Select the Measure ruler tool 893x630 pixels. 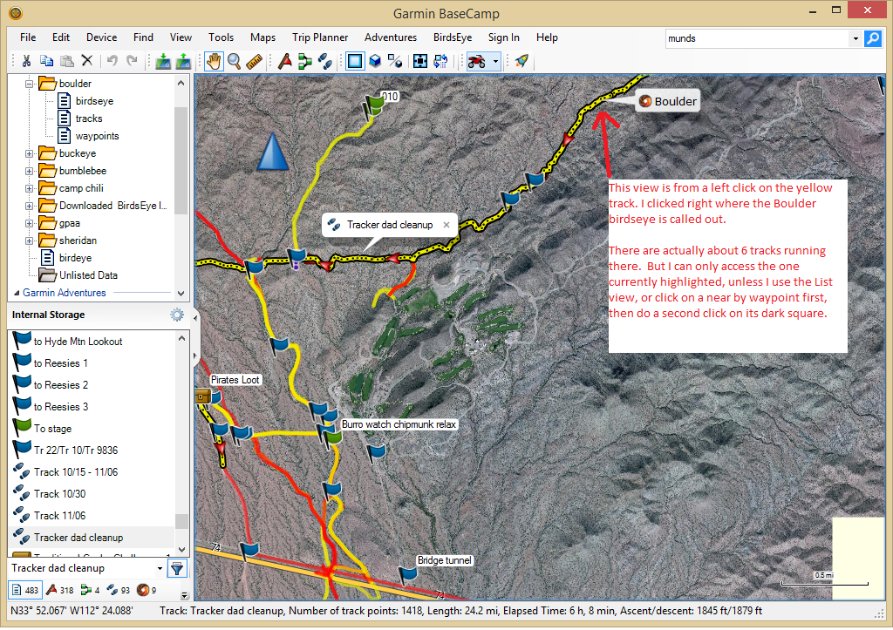[x=255, y=61]
